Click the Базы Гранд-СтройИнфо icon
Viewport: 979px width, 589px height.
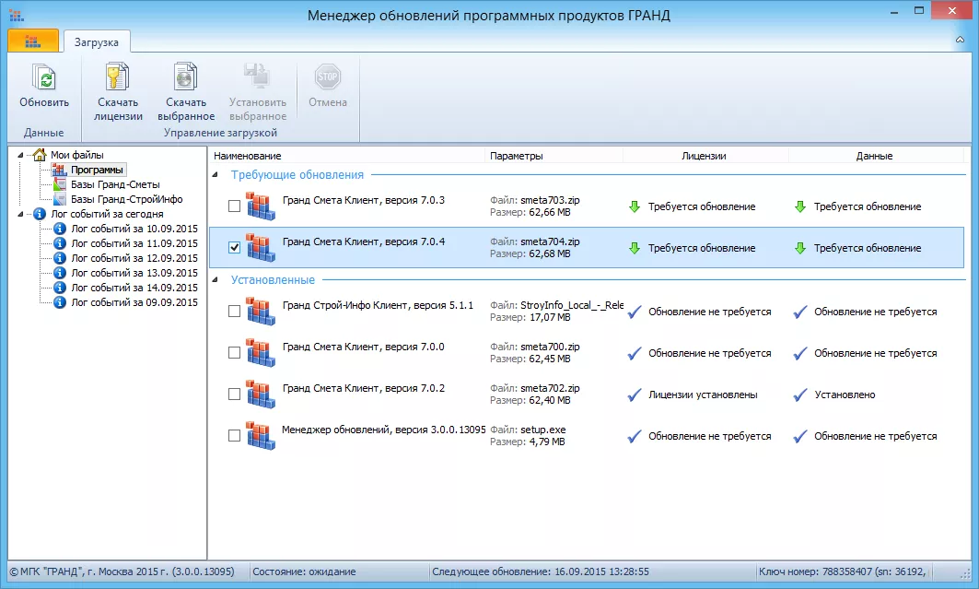click(x=59, y=199)
